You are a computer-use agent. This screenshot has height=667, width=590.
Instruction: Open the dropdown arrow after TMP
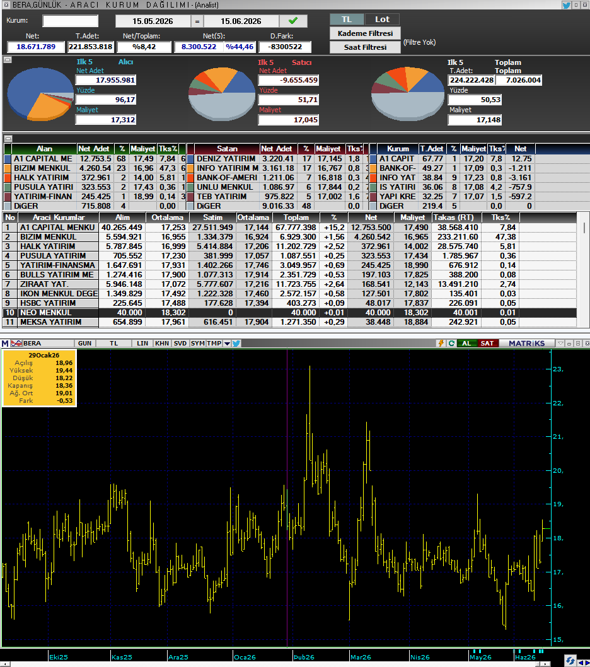coord(227,344)
